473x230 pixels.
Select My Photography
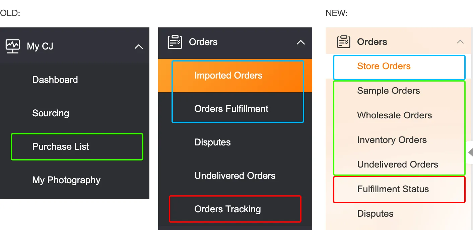point(66,180)
